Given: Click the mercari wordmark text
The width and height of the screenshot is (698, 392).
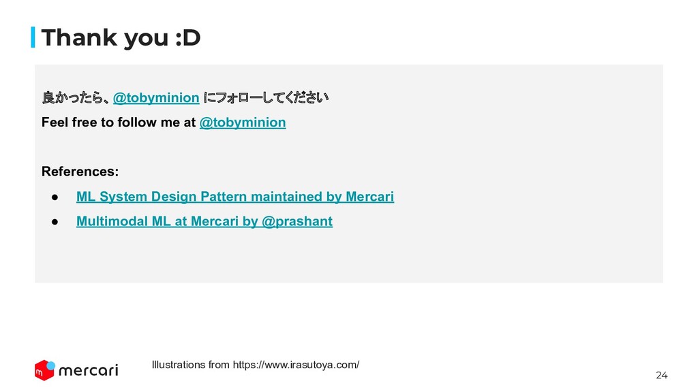Looking at the screenshot, I should click(89, 370).
